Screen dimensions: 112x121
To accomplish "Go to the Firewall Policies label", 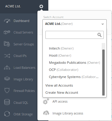I will [24, 91].
